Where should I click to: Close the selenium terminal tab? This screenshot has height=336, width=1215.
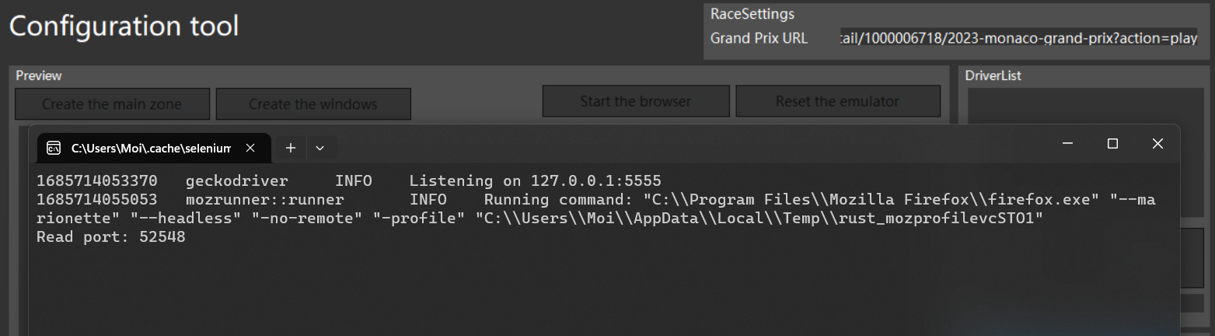click(250, 148)
